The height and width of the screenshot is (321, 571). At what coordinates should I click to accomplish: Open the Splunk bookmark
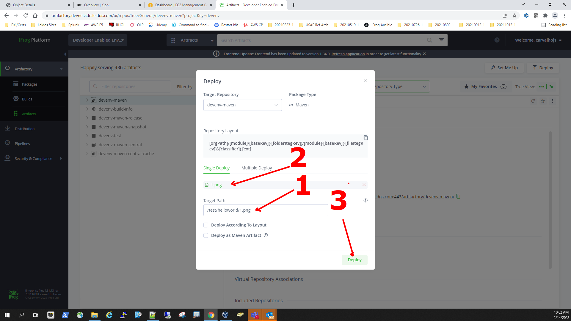click(x=70, y=25)
